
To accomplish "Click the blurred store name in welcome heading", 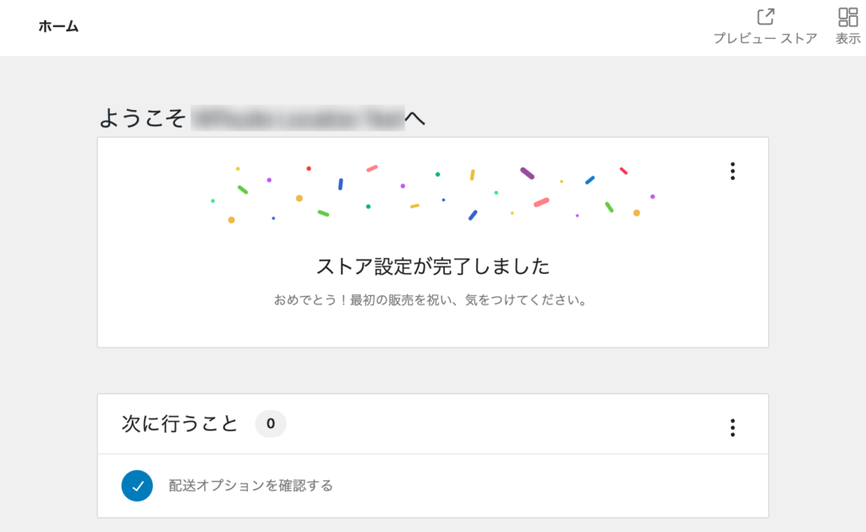I will [298, 118].
